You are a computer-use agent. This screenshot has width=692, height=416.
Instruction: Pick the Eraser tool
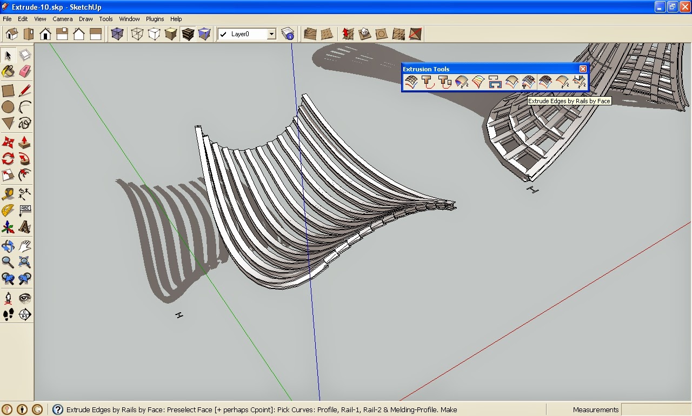click(25, 71)
